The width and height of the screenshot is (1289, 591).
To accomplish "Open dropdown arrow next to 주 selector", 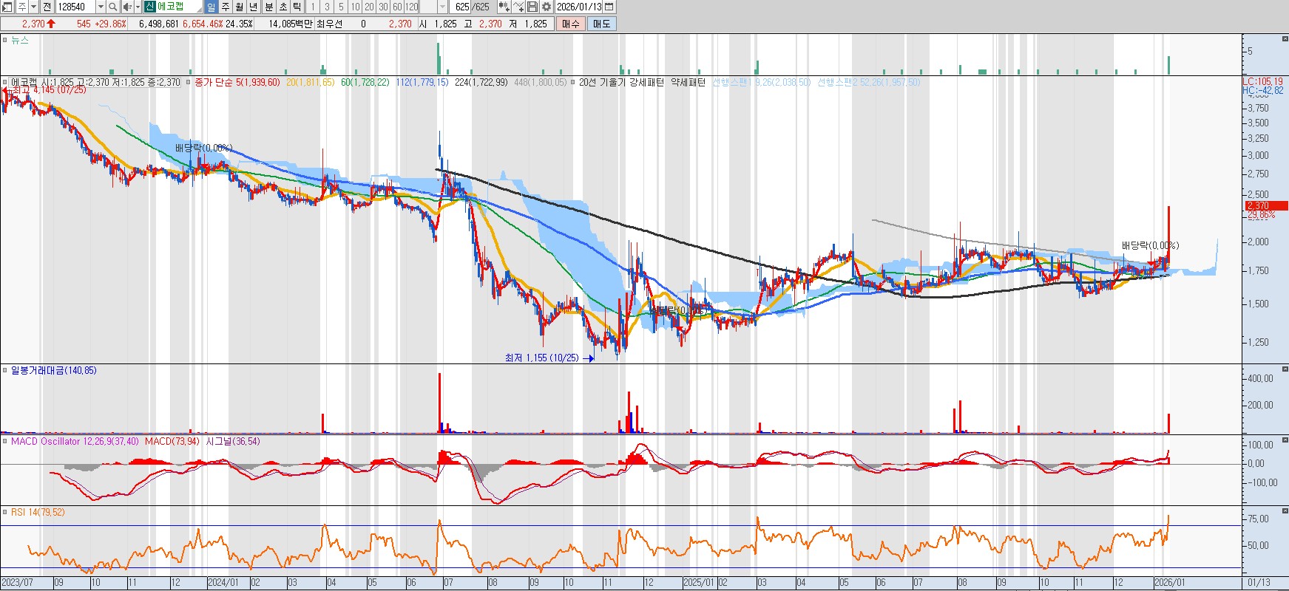I will click(x=33, y=7).
